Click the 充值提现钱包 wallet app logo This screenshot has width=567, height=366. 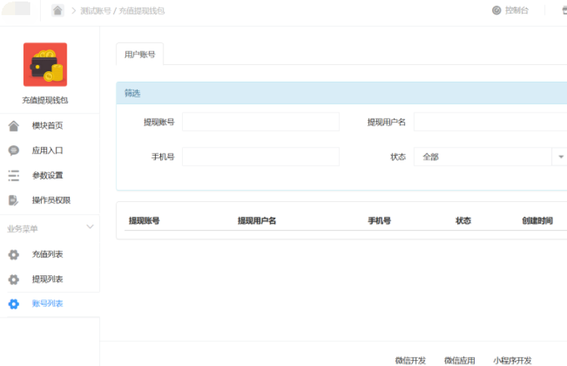coord(45,64)
